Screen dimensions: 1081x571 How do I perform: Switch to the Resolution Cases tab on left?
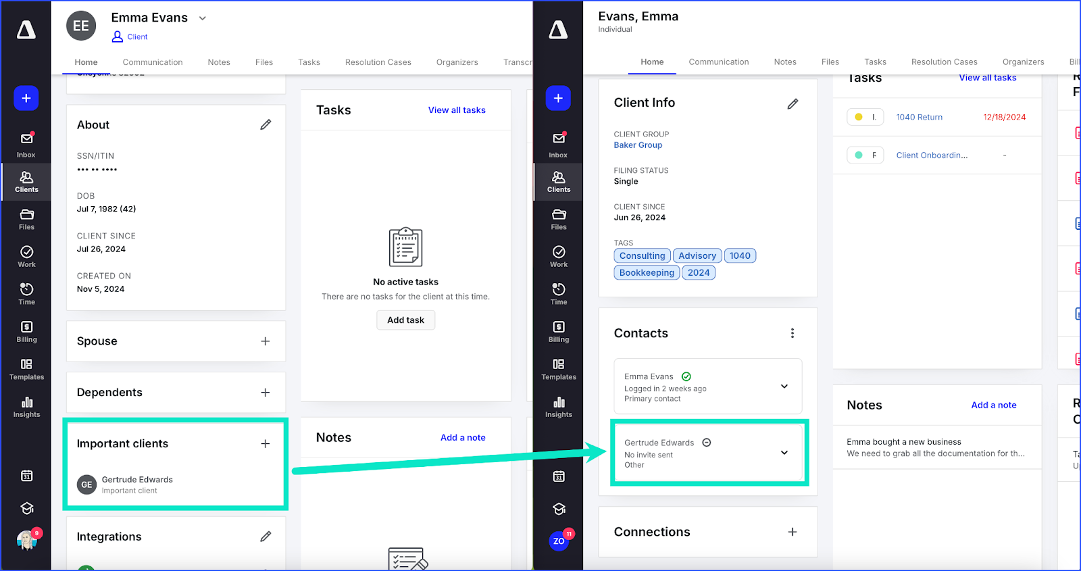click(x=378, y=62)
